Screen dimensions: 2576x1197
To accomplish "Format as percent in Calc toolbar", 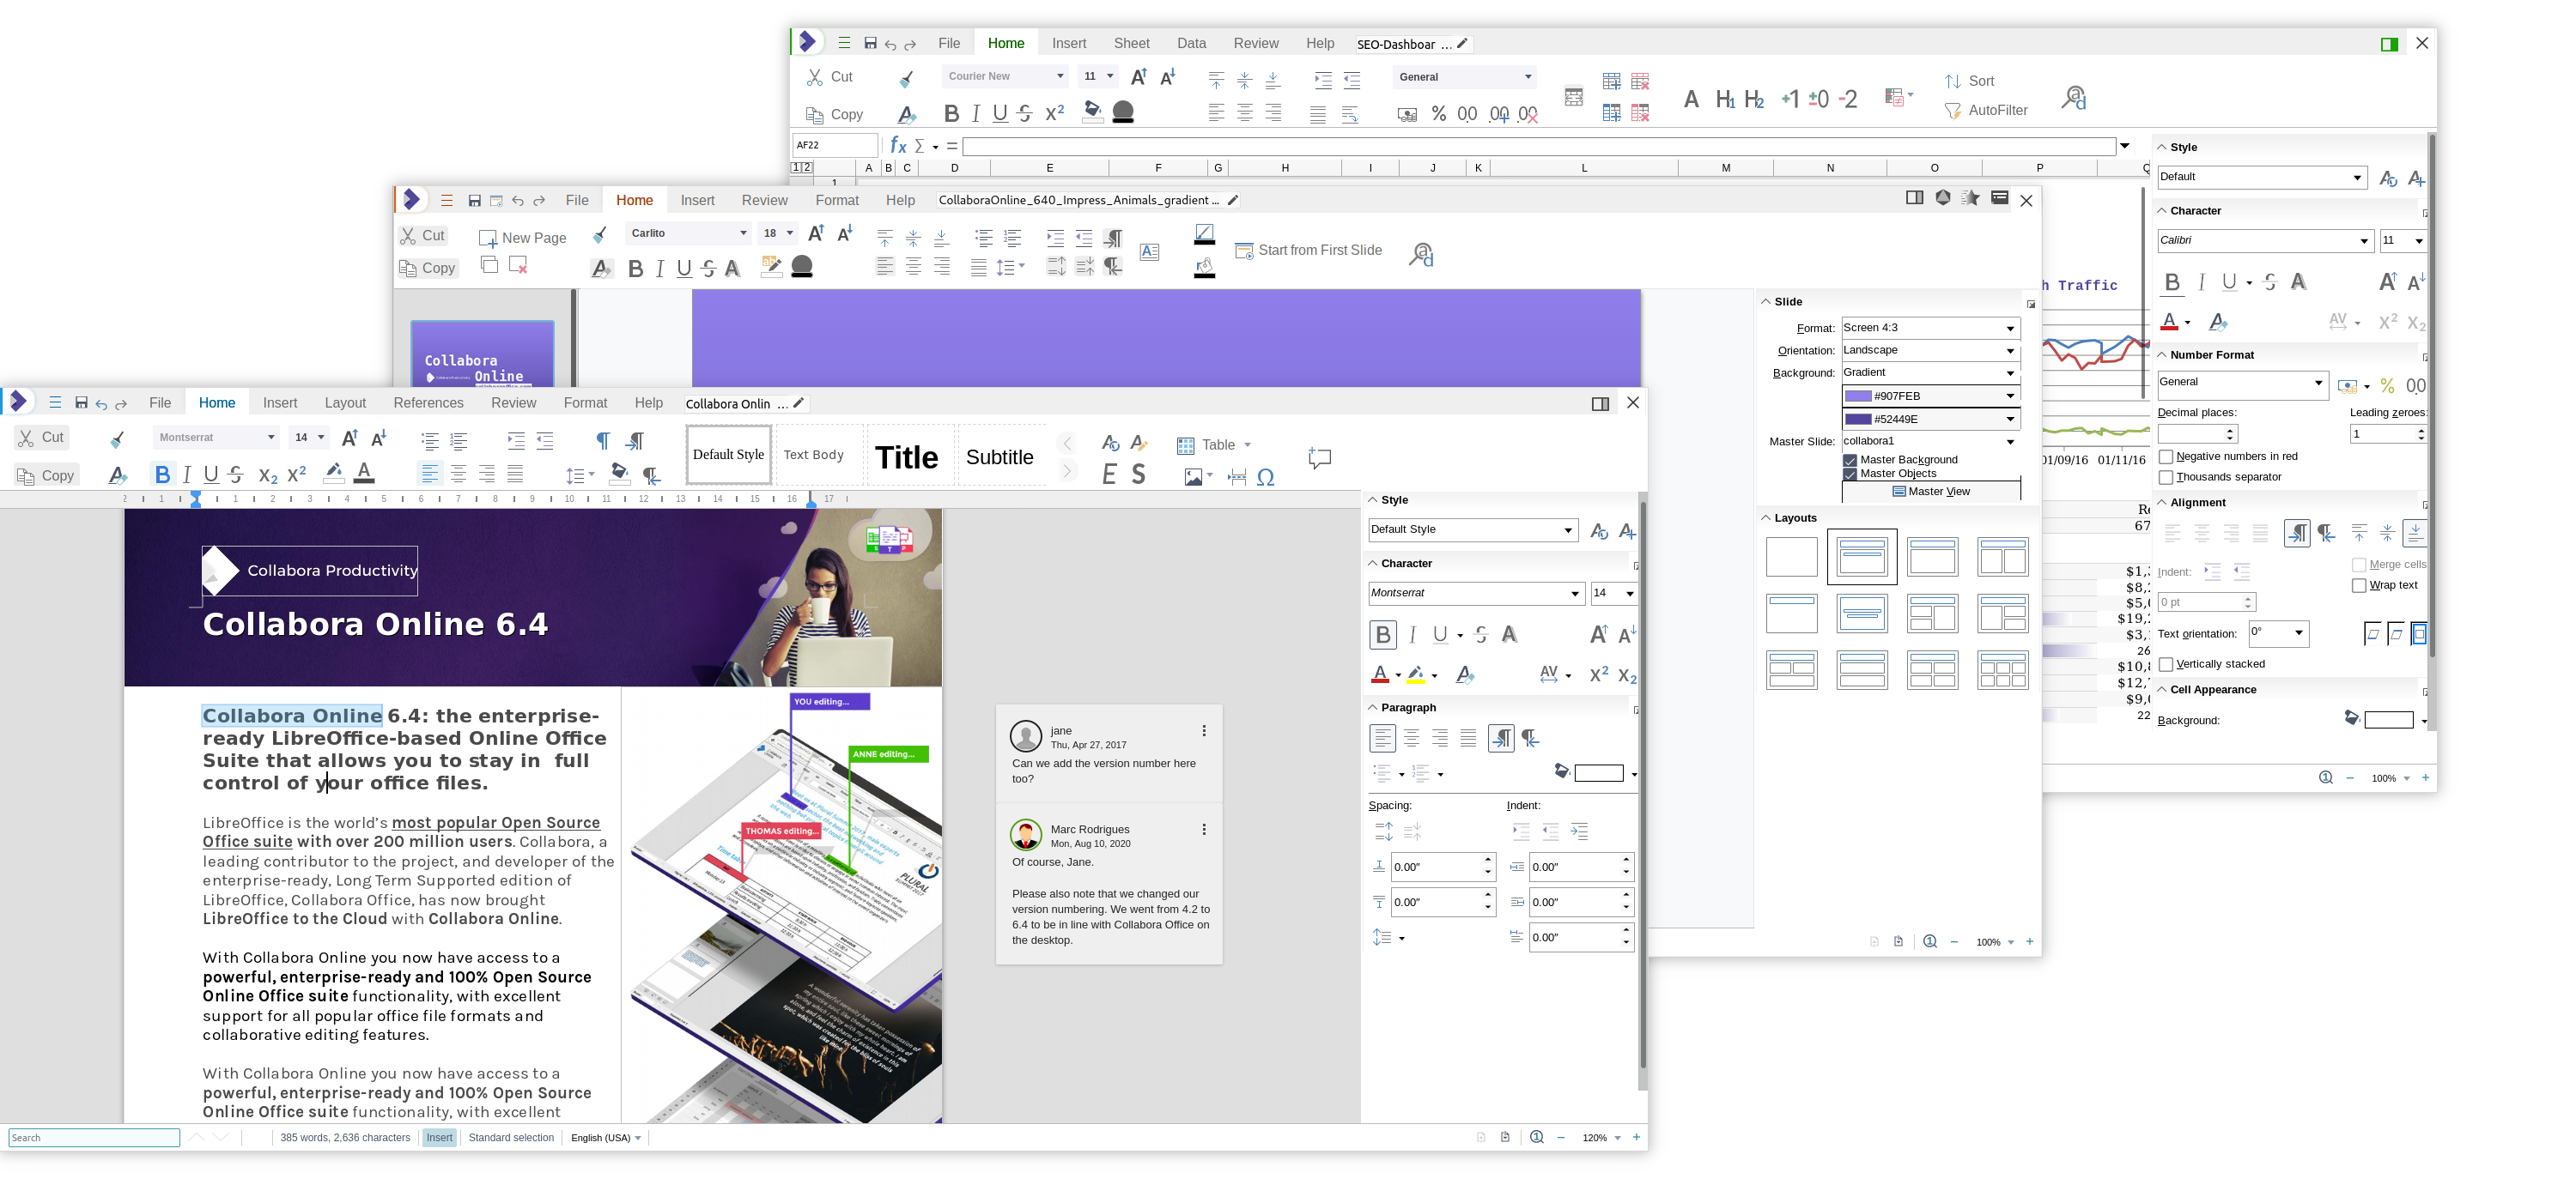I will (x=1438, y=114).
